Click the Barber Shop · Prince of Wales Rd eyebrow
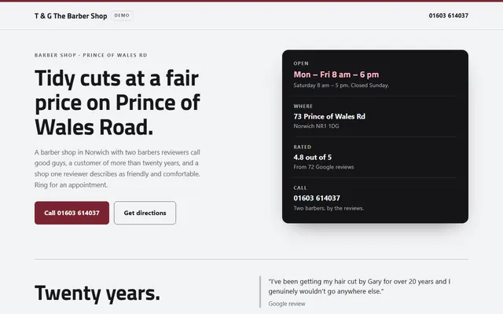Image resolution: width=503 pixels, height=314 pixels. (91, 55)
